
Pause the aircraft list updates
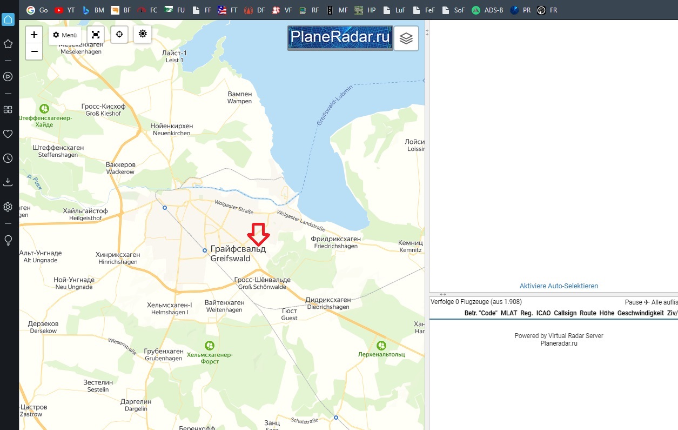pyautogui.click(x=633, y=302)
